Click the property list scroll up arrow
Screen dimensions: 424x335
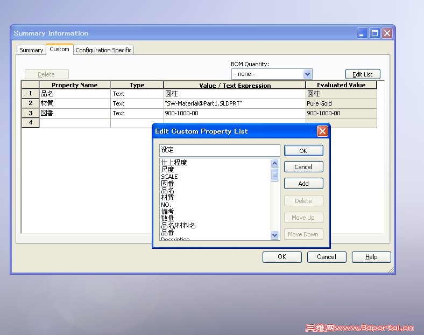[275, 163]
